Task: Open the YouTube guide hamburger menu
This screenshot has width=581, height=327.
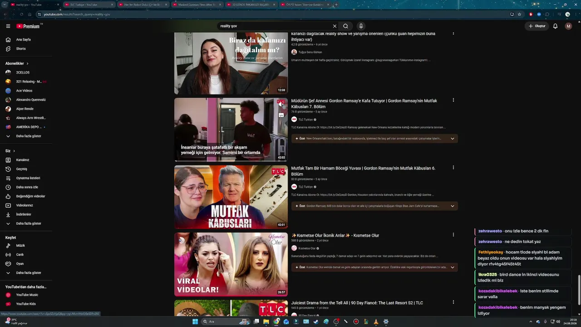Action: click(x=8, y=26)
